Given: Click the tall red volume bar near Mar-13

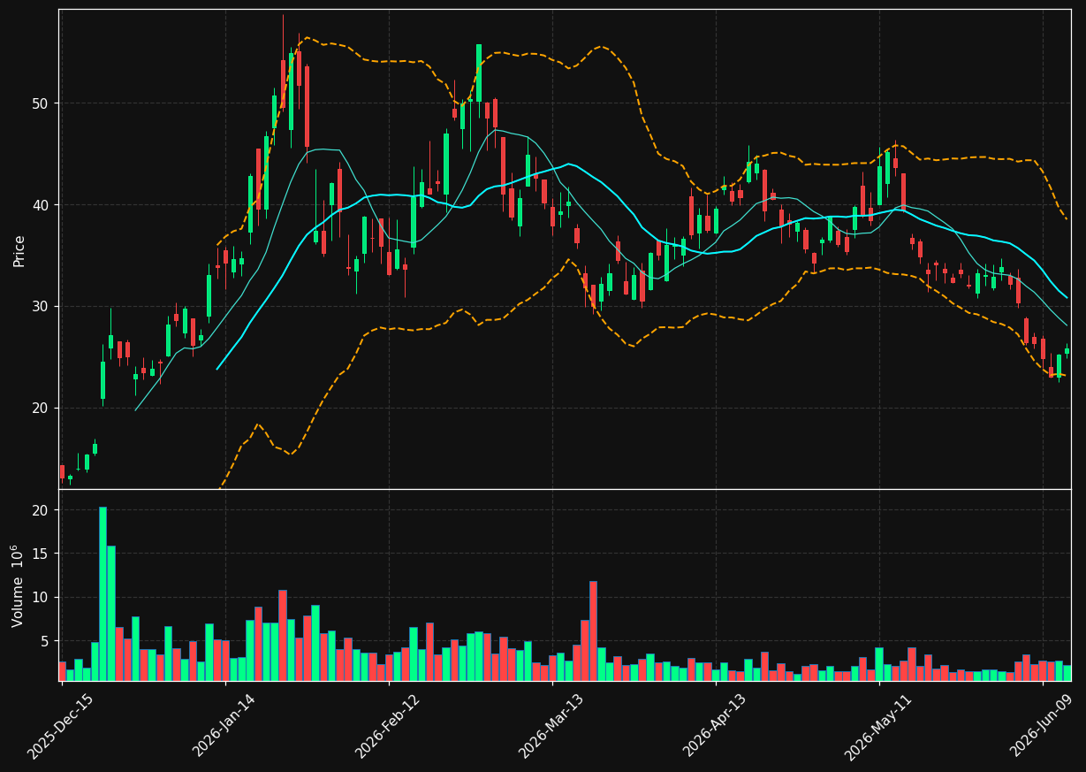Looking at the screenshot, I should tap(593, 631).
